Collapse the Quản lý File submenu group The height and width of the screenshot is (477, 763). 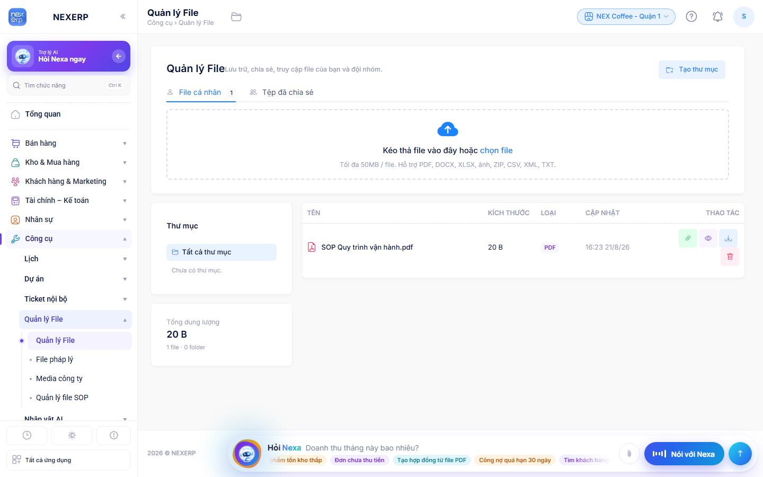pyautogui.click(x=75, y=320)
